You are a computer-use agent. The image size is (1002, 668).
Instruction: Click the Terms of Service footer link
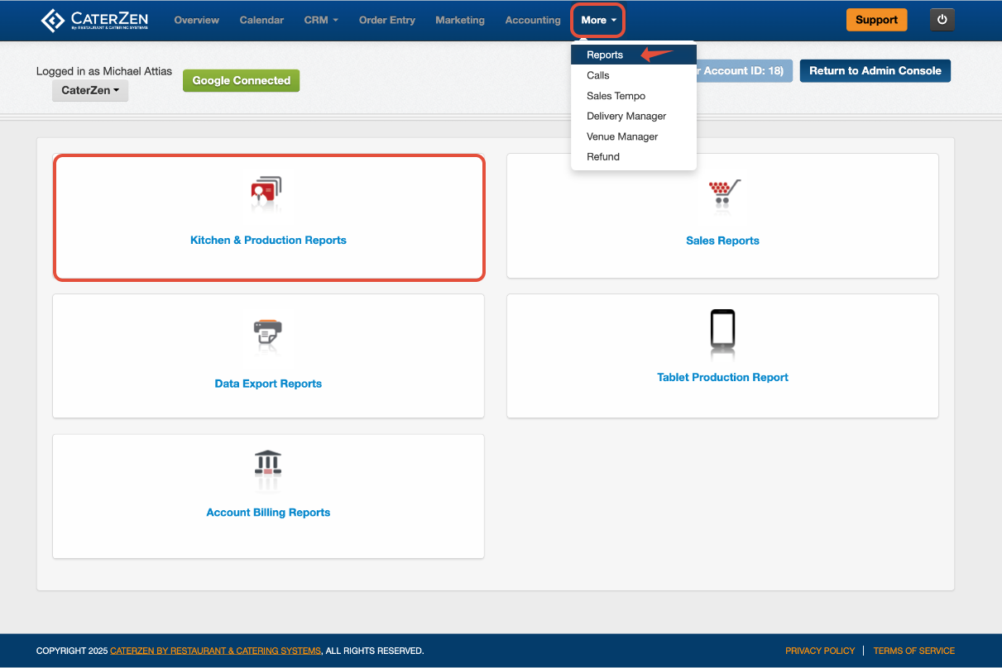click(x=914, y=651)
